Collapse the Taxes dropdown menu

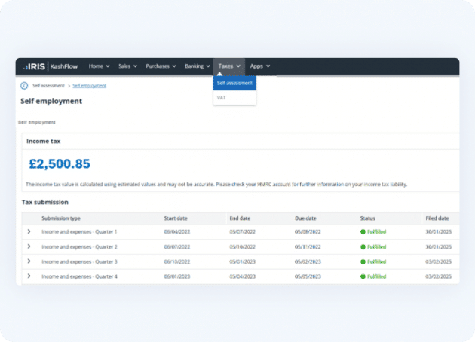229,66
